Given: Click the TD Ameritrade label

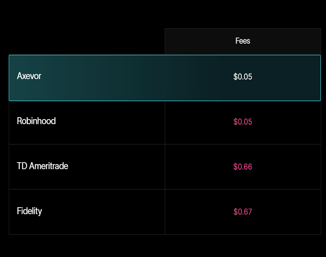Looking at the screenshot, I should point(42,166).
